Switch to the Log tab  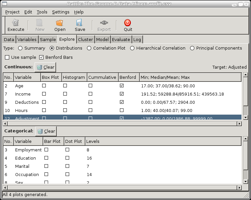point(137,40)
